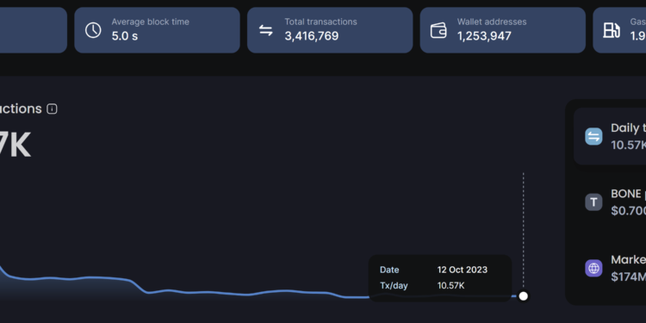Image resolution: width=646 pixels, height=323 pixels.
Task: Click the Tx/day label in the chart tooltip
Action: (x=394, y=285)
